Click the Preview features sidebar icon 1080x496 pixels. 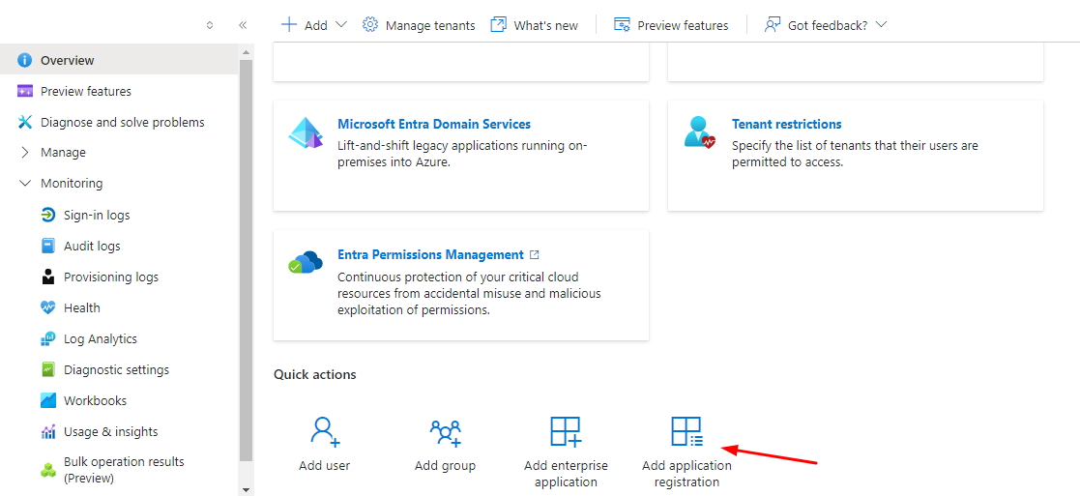click(x=25, y=91)
